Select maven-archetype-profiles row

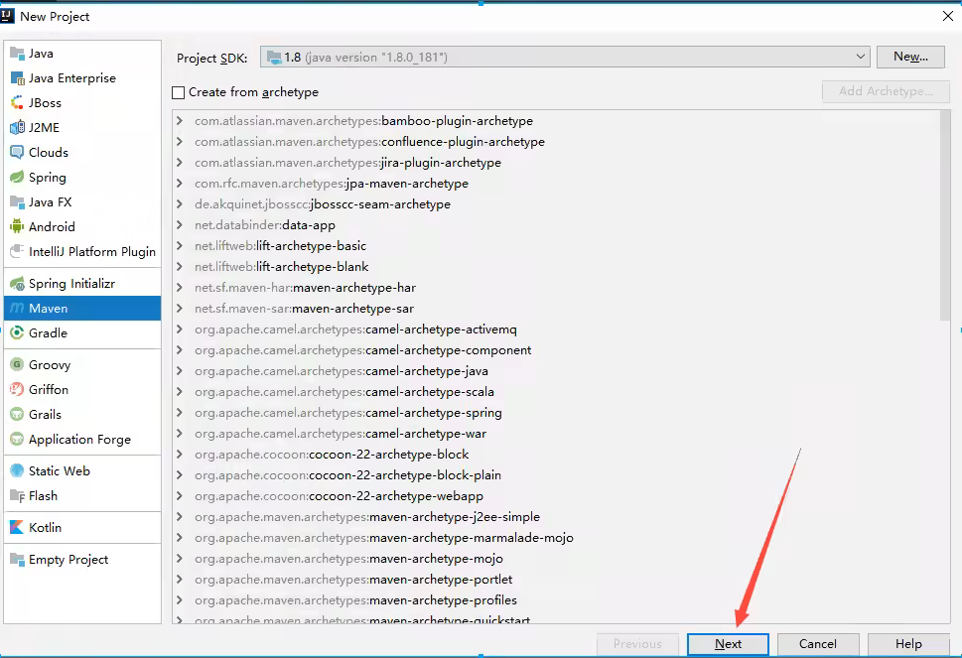[x=556, y=600]
